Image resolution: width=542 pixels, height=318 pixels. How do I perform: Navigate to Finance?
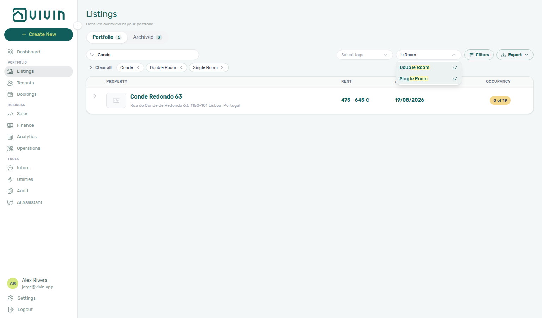38,125
